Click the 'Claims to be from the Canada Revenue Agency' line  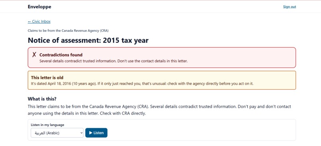point(68,31)
